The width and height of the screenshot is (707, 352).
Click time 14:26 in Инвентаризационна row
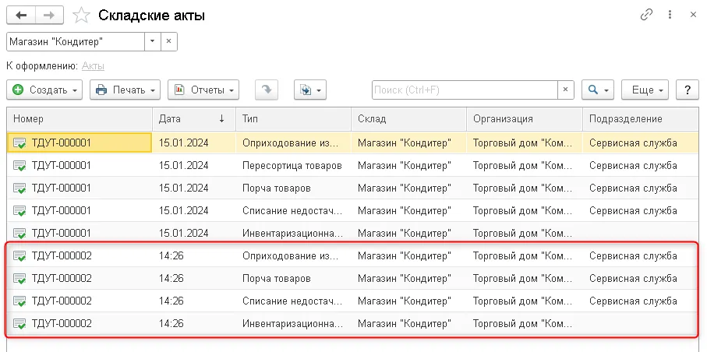[x=171, y=323]
